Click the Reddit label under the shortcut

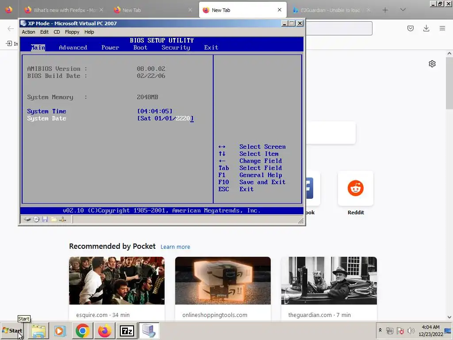pos(356,212)
